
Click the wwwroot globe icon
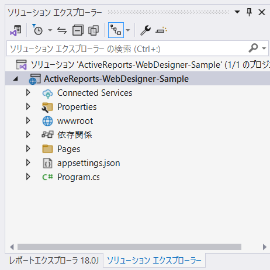coord(47,121)
